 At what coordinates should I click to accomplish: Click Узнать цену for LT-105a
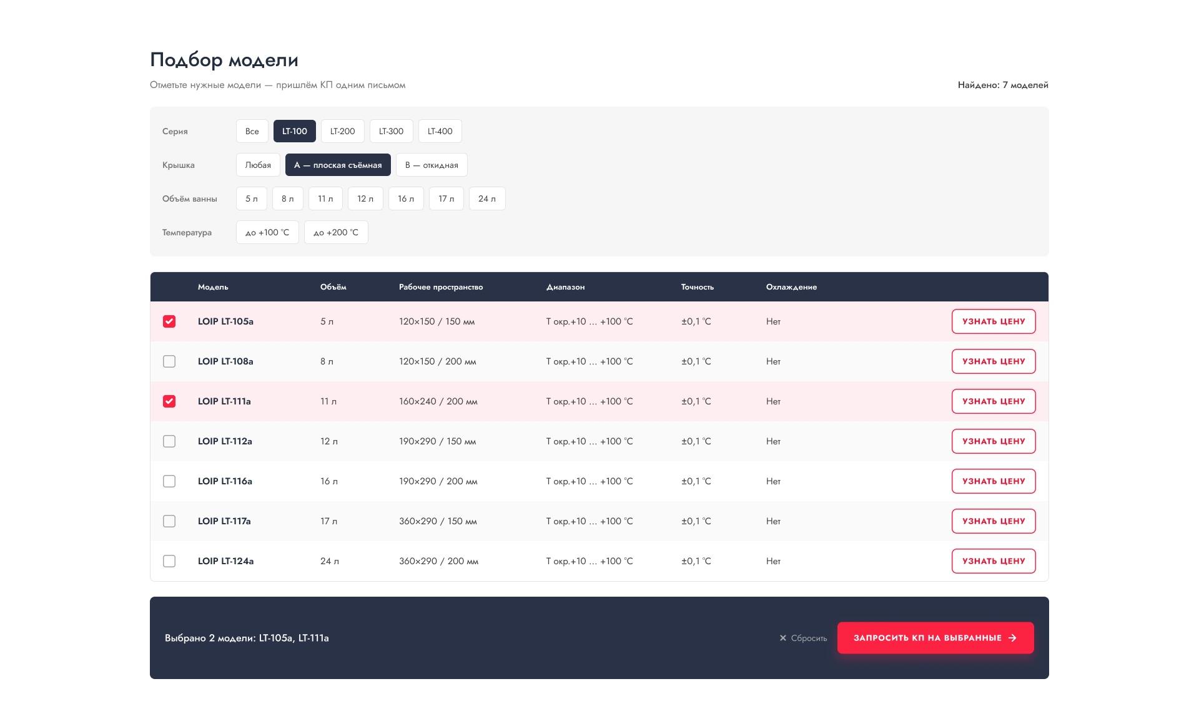click(994, 321)
